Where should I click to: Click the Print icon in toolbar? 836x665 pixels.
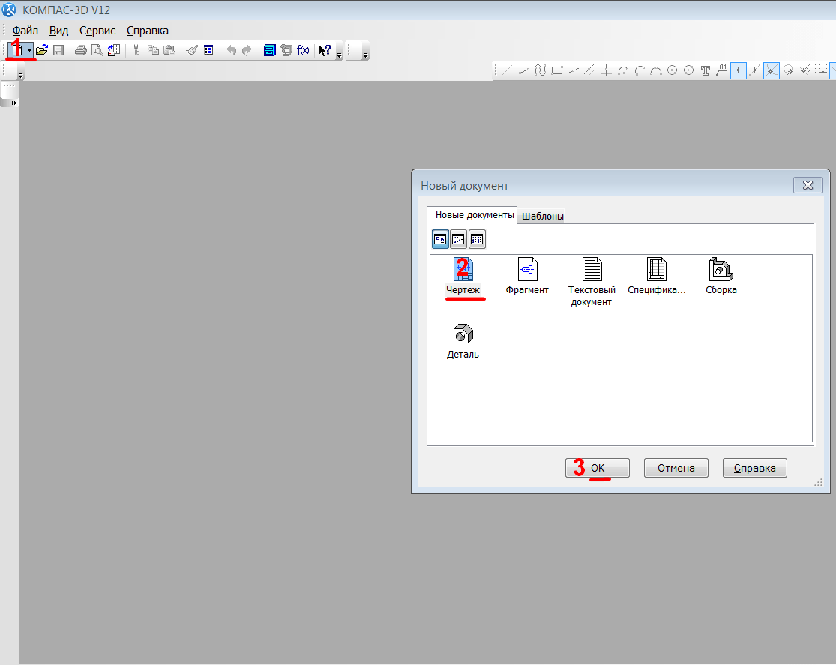point(80,50)
